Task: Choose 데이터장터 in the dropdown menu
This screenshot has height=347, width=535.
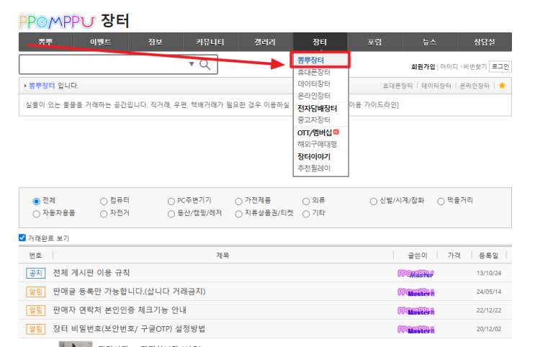Action: point(314,84)
